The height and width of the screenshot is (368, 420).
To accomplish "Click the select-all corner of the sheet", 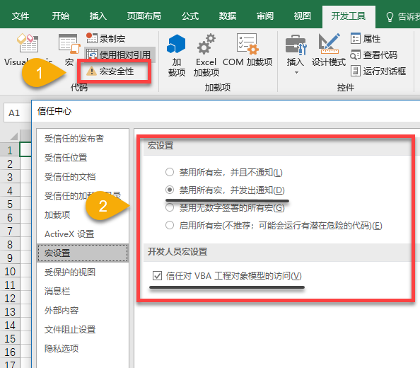I will pyautogui.click(x=14, y=136).
